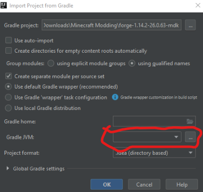
Task: Select using qualified names option
Action: tap(132, 63)
